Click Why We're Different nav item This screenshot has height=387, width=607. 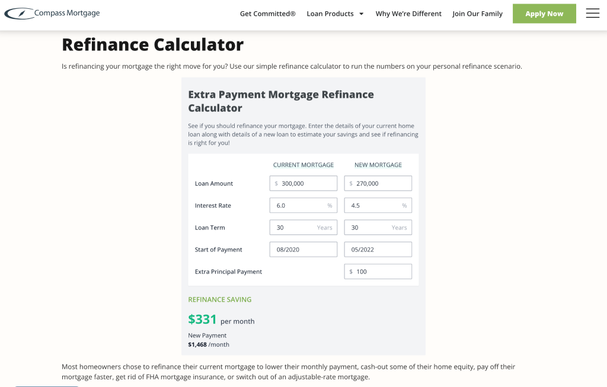tap(408, 13)
